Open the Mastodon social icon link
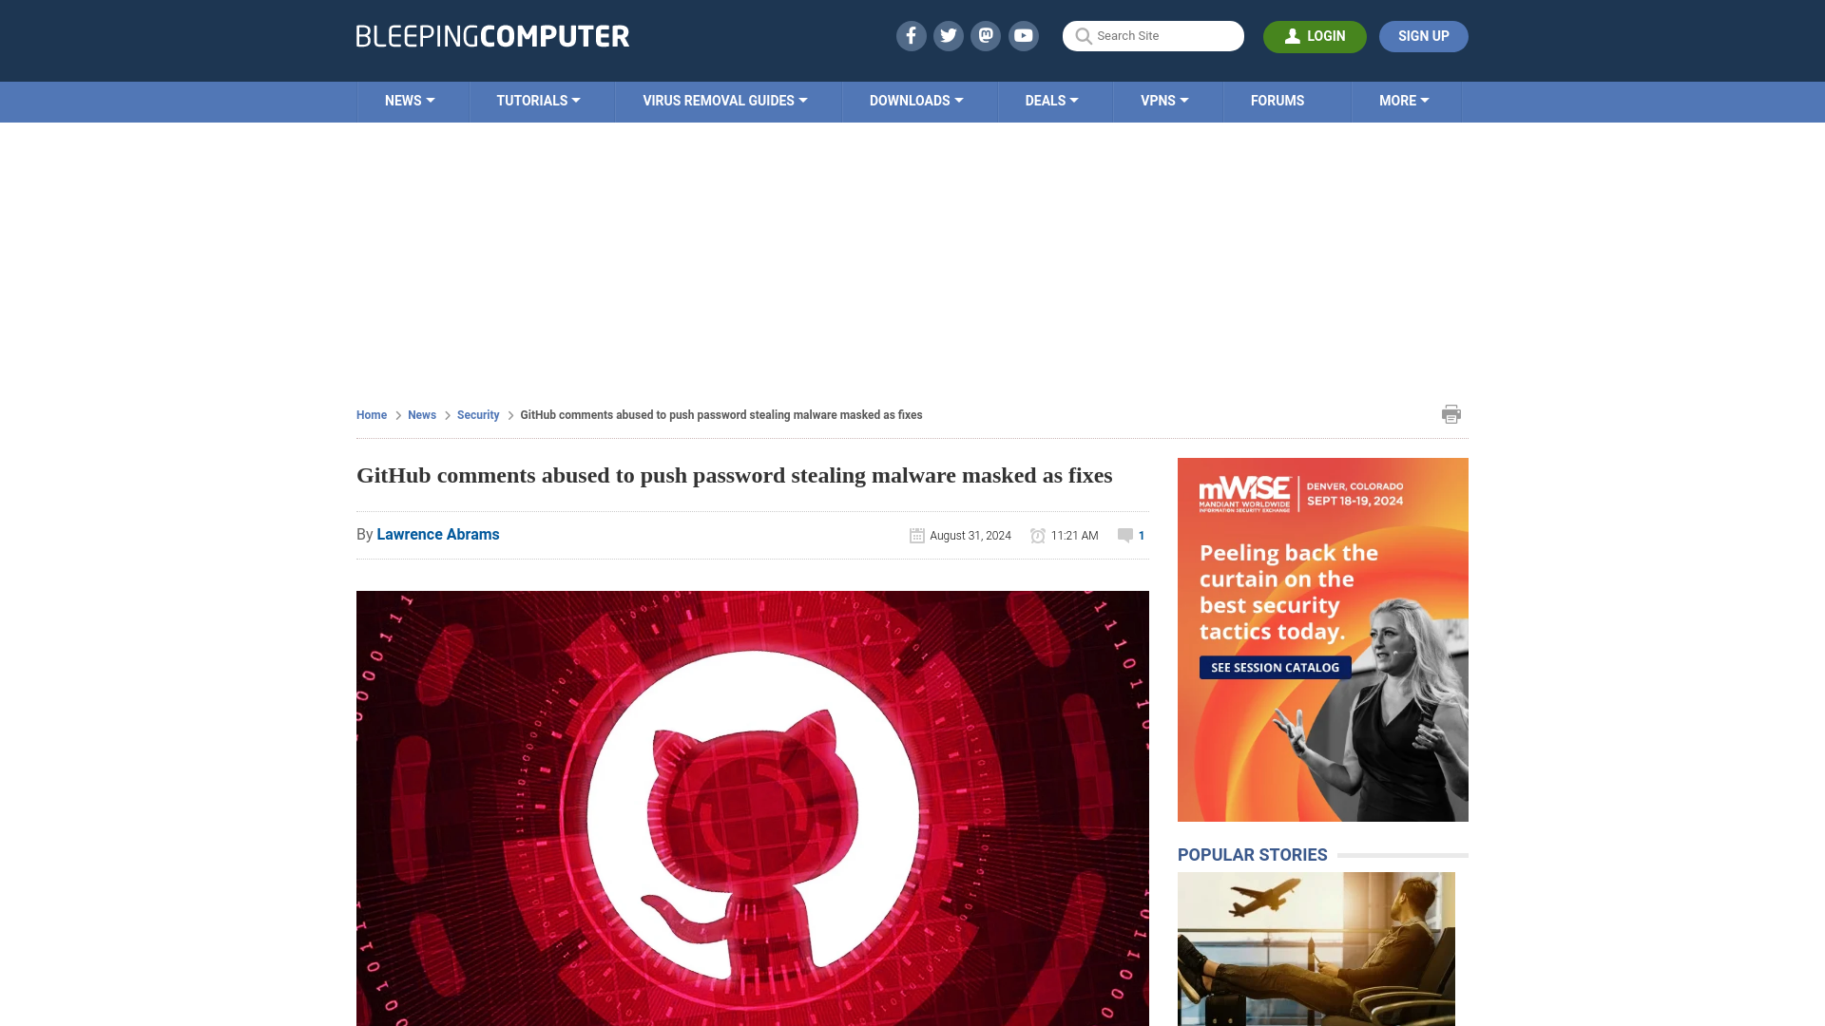Viewport: 1825px width, 1026px height. 987,35
